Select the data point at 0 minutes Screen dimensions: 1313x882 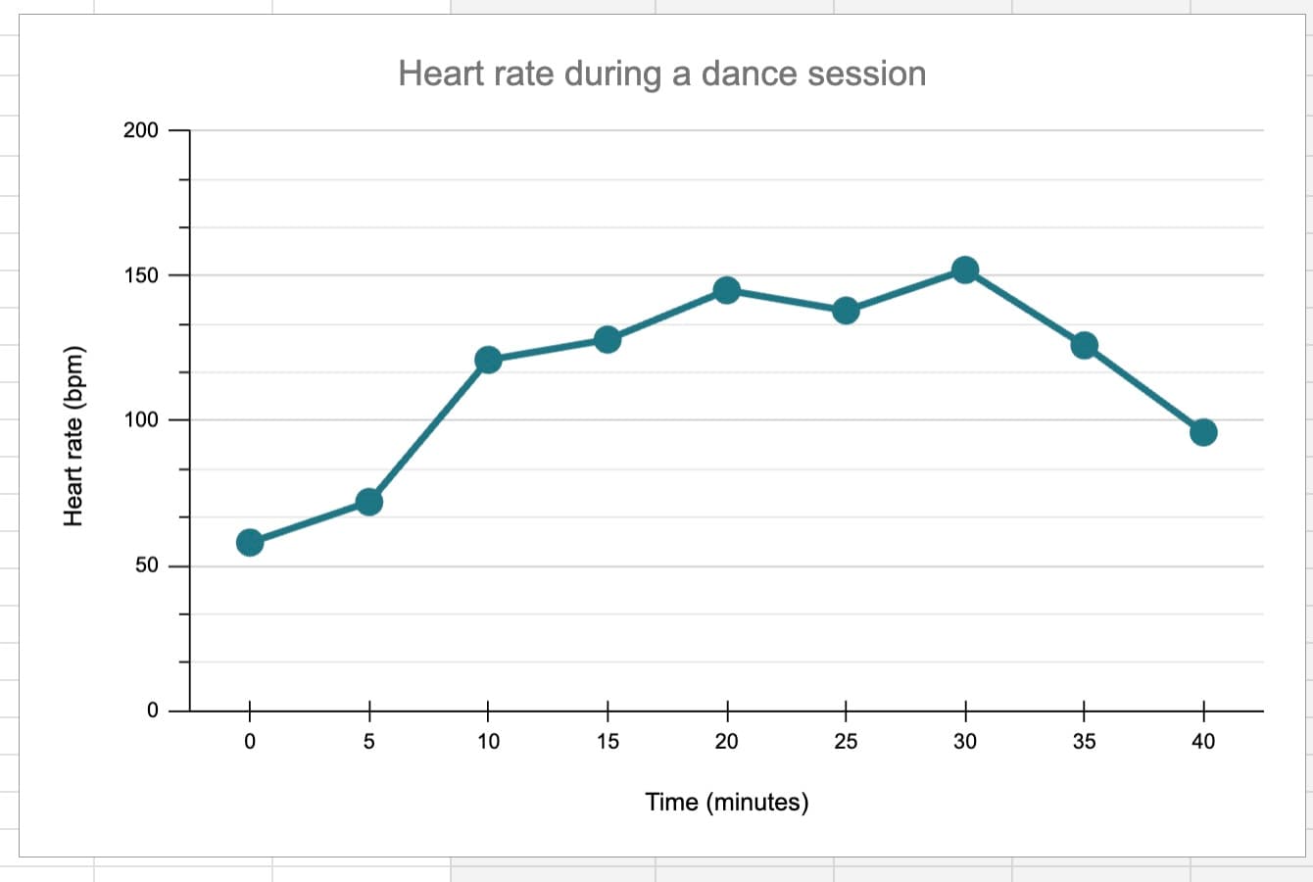click(250, 542)
